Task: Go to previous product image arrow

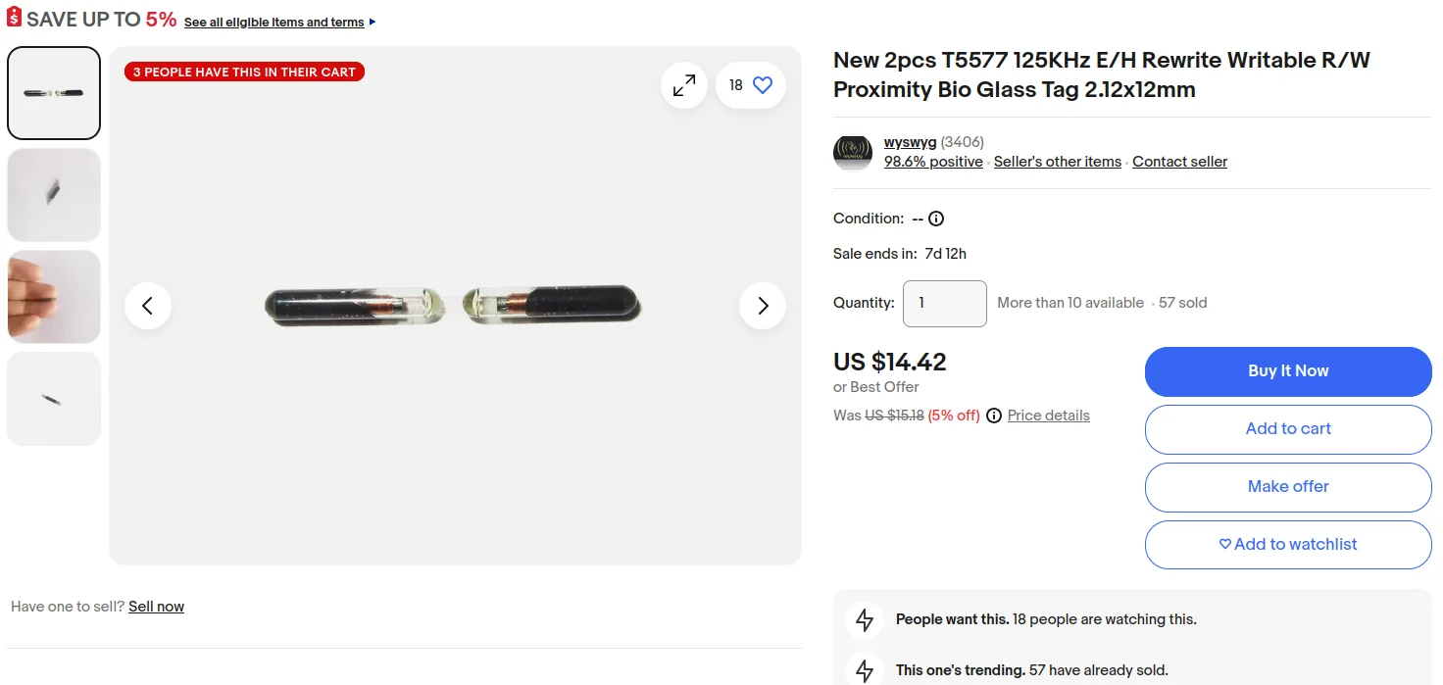Action: 148,306
